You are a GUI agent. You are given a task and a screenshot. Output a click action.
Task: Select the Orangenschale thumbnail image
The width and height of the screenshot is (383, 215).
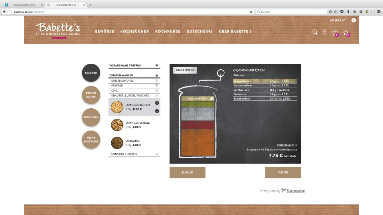(117, 125)
